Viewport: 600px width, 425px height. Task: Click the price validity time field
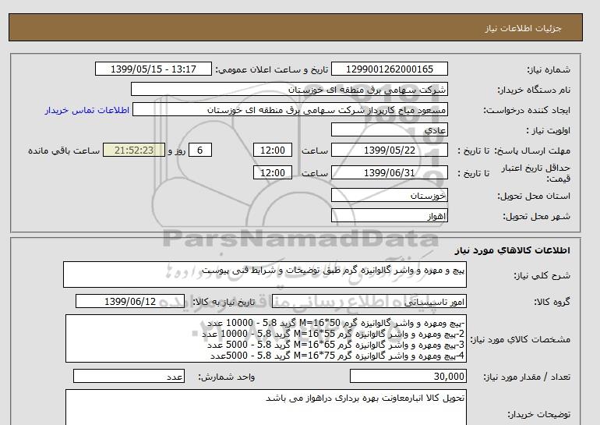tap(274, 172)
